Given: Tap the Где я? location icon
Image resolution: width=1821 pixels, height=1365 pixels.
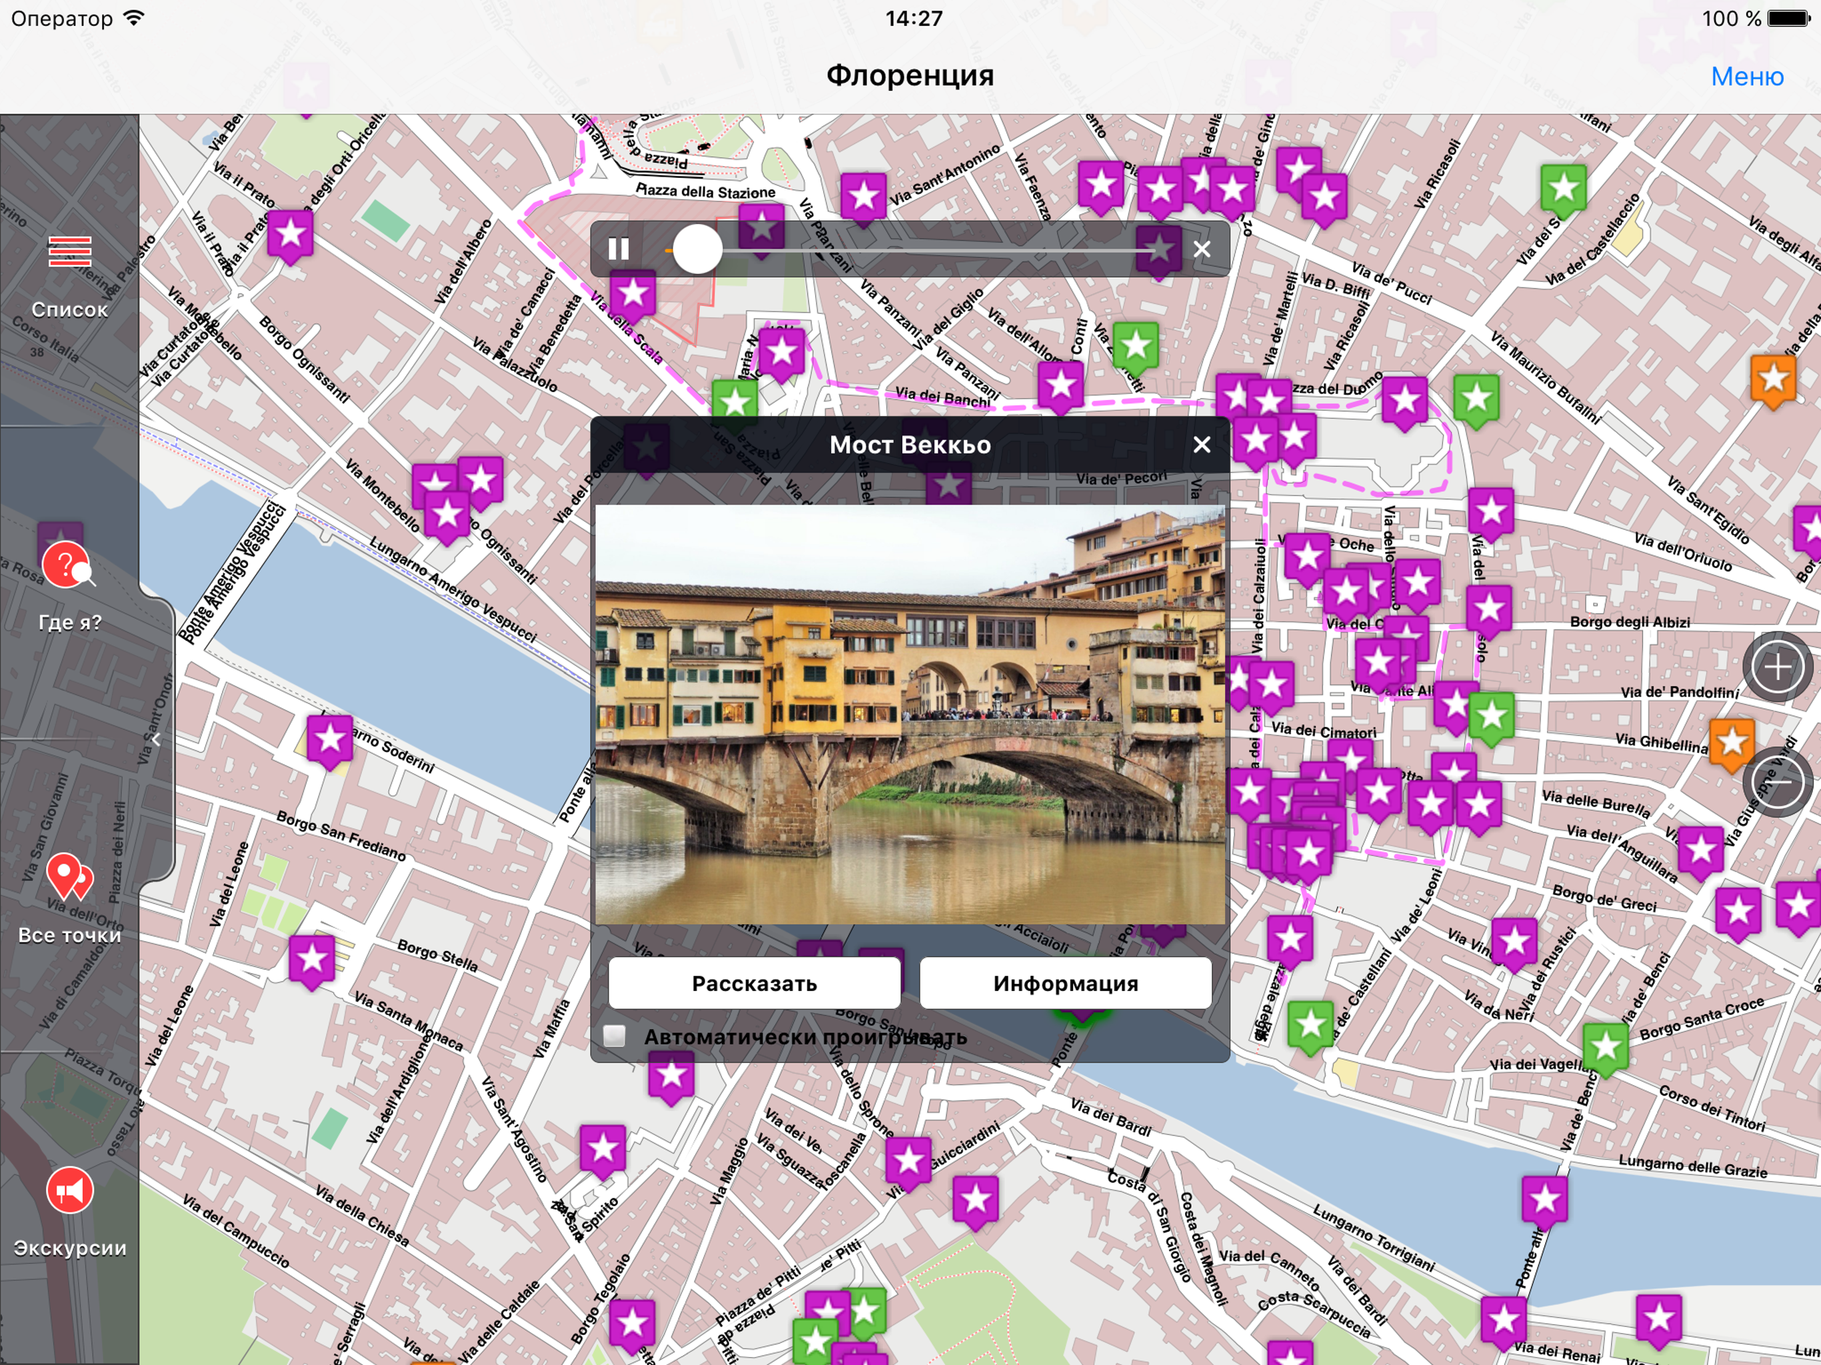Looking at the screenshot, I should pyautogui.click(x=66, y=566).
